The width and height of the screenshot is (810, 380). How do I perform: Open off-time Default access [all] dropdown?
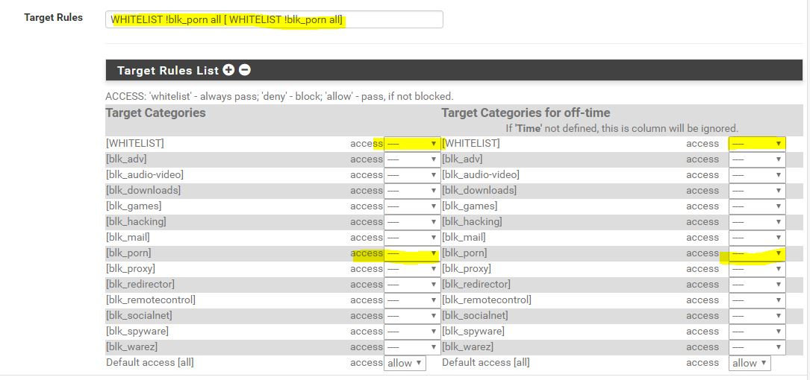point(750,363)
